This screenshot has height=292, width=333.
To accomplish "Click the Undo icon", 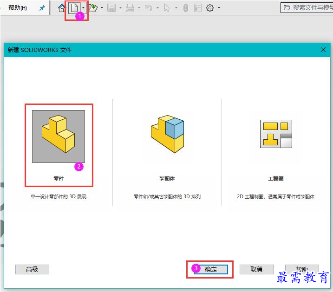I will 149,8.
